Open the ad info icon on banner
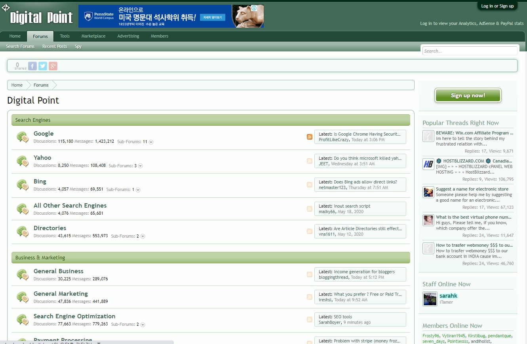 [254, 8]
